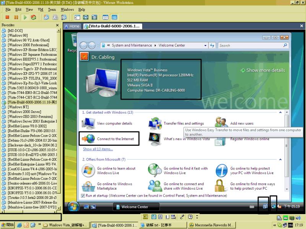306x229 pixels.
Task: Click the Favorites list scroll-down arrow
Action: pos(59,208)
